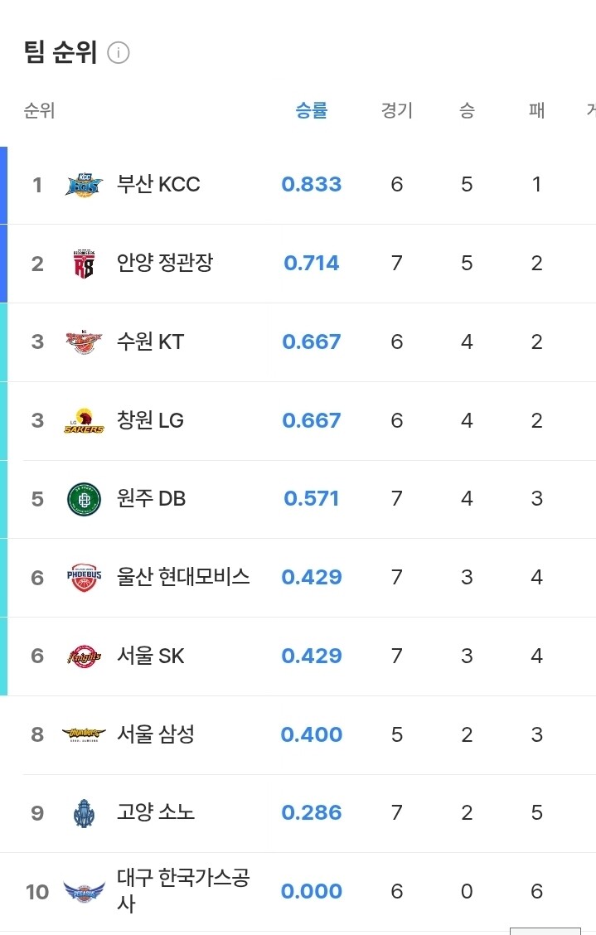Open the 창원 LG Sakers logo

(84, 420)
